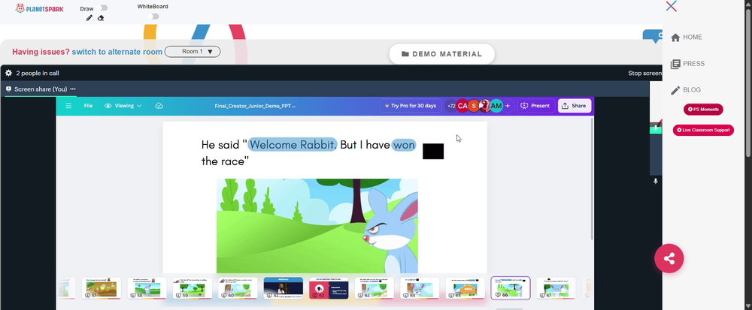This screenshot has height=310, width=752.
Task: Click the presentation file name title
Action: pos(255,106)
